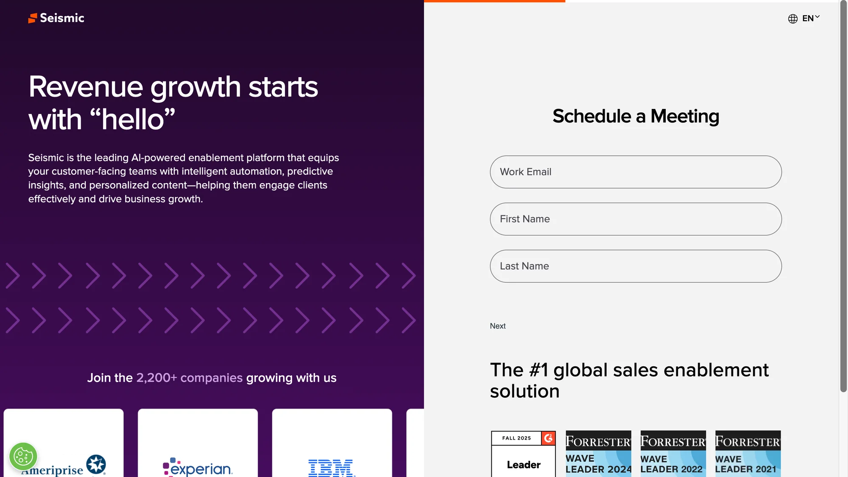This screenshot has width=848, height=477.
Task: Select the IBM logo card
Action: pyautogui.click(x=332, y=443)
